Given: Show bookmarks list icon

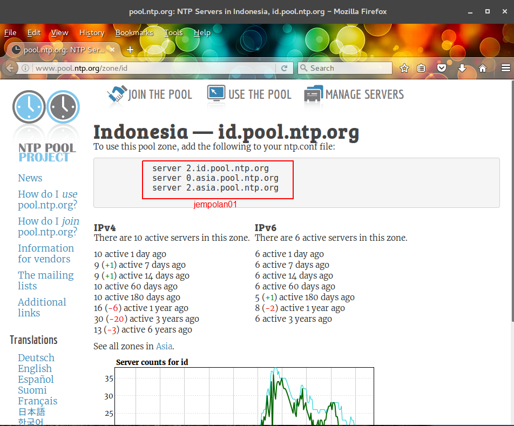Looking at the screenshot, I should (x=421, y=68).
